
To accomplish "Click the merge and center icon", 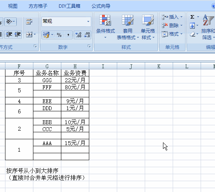I will point(29,34).
